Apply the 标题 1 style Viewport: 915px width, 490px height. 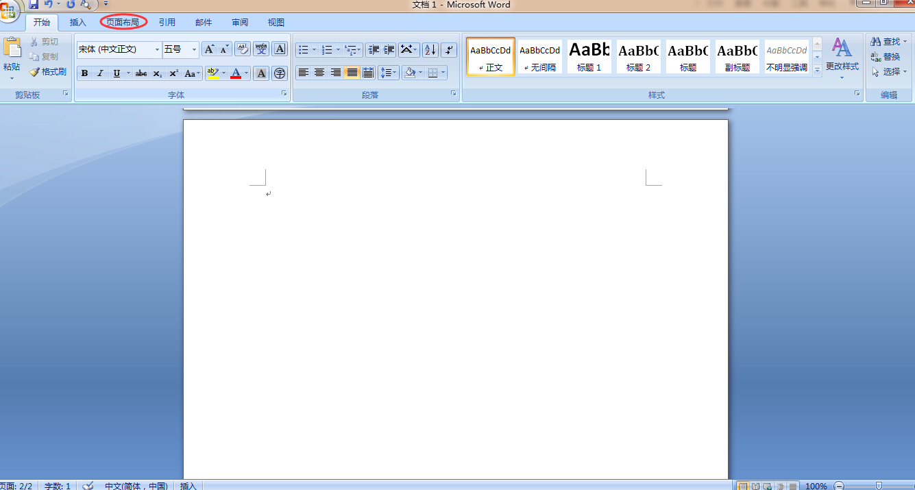[589, 57]
